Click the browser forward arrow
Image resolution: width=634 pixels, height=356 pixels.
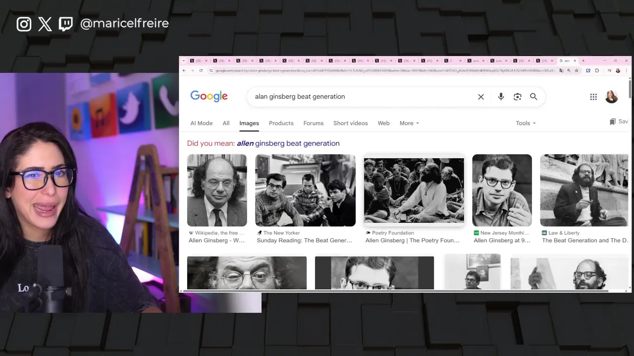pyautogui.click(x=192, y=71)
